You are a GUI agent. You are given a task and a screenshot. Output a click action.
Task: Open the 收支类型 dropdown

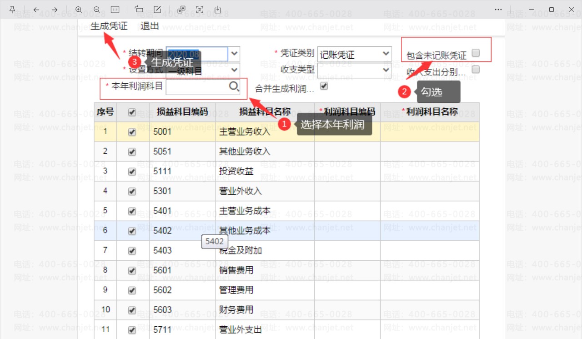pos(354,70)
